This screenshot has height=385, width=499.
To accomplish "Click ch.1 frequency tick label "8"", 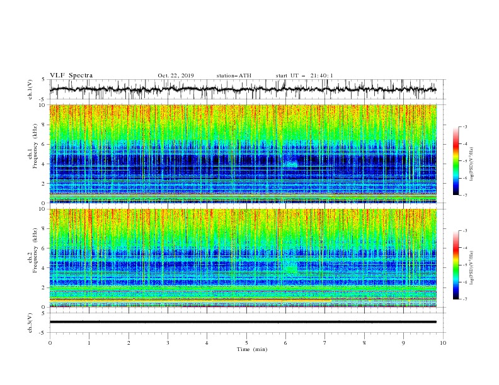I will point(43,125).
